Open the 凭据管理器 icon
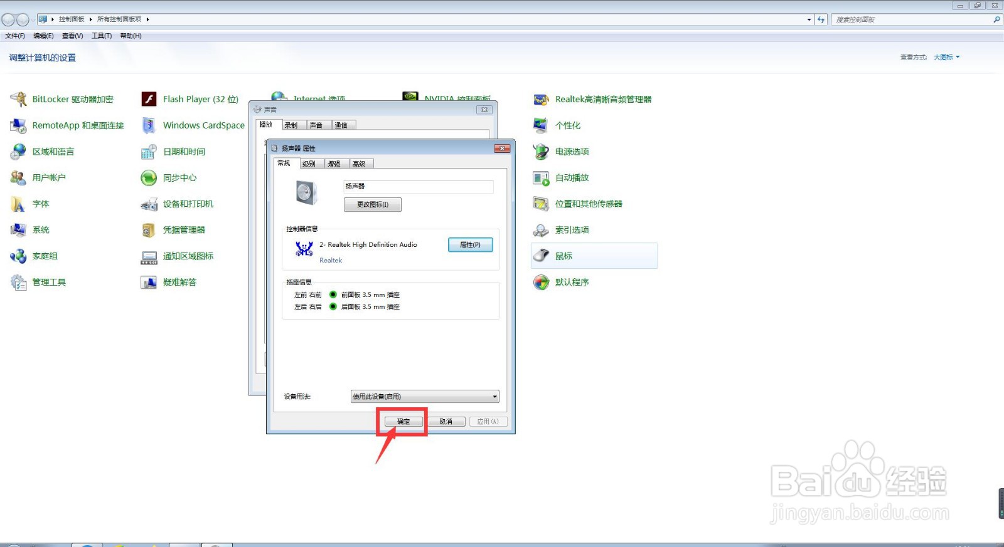 (149, 230)
